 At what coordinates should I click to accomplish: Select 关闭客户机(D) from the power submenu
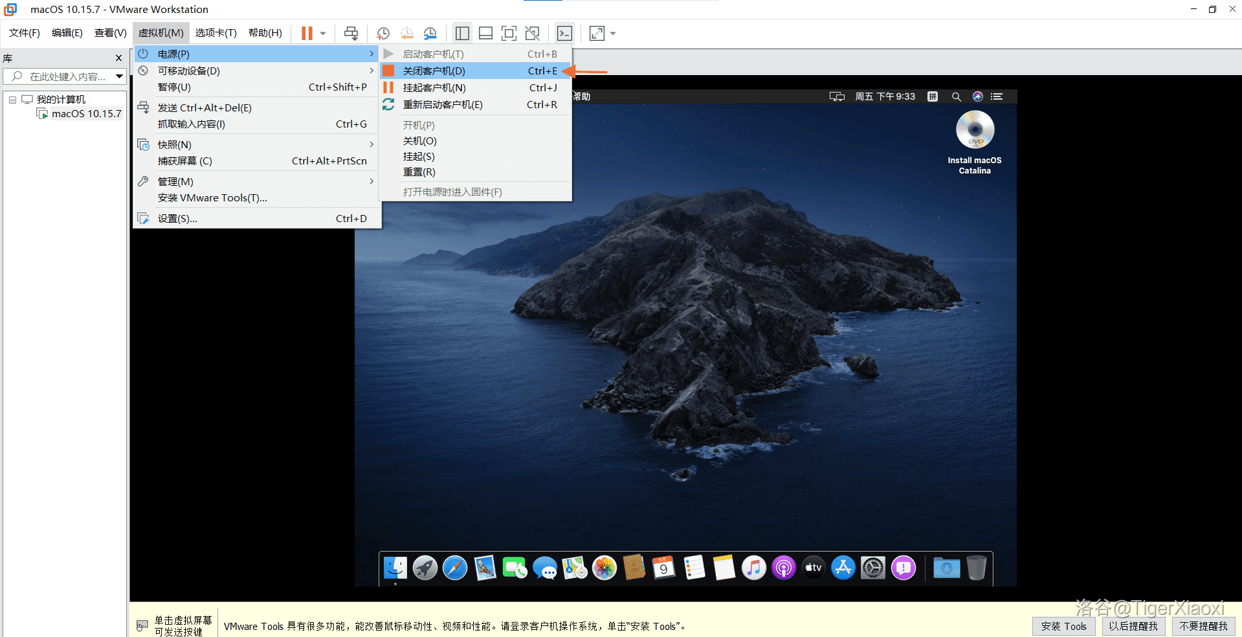coord(434,71)
